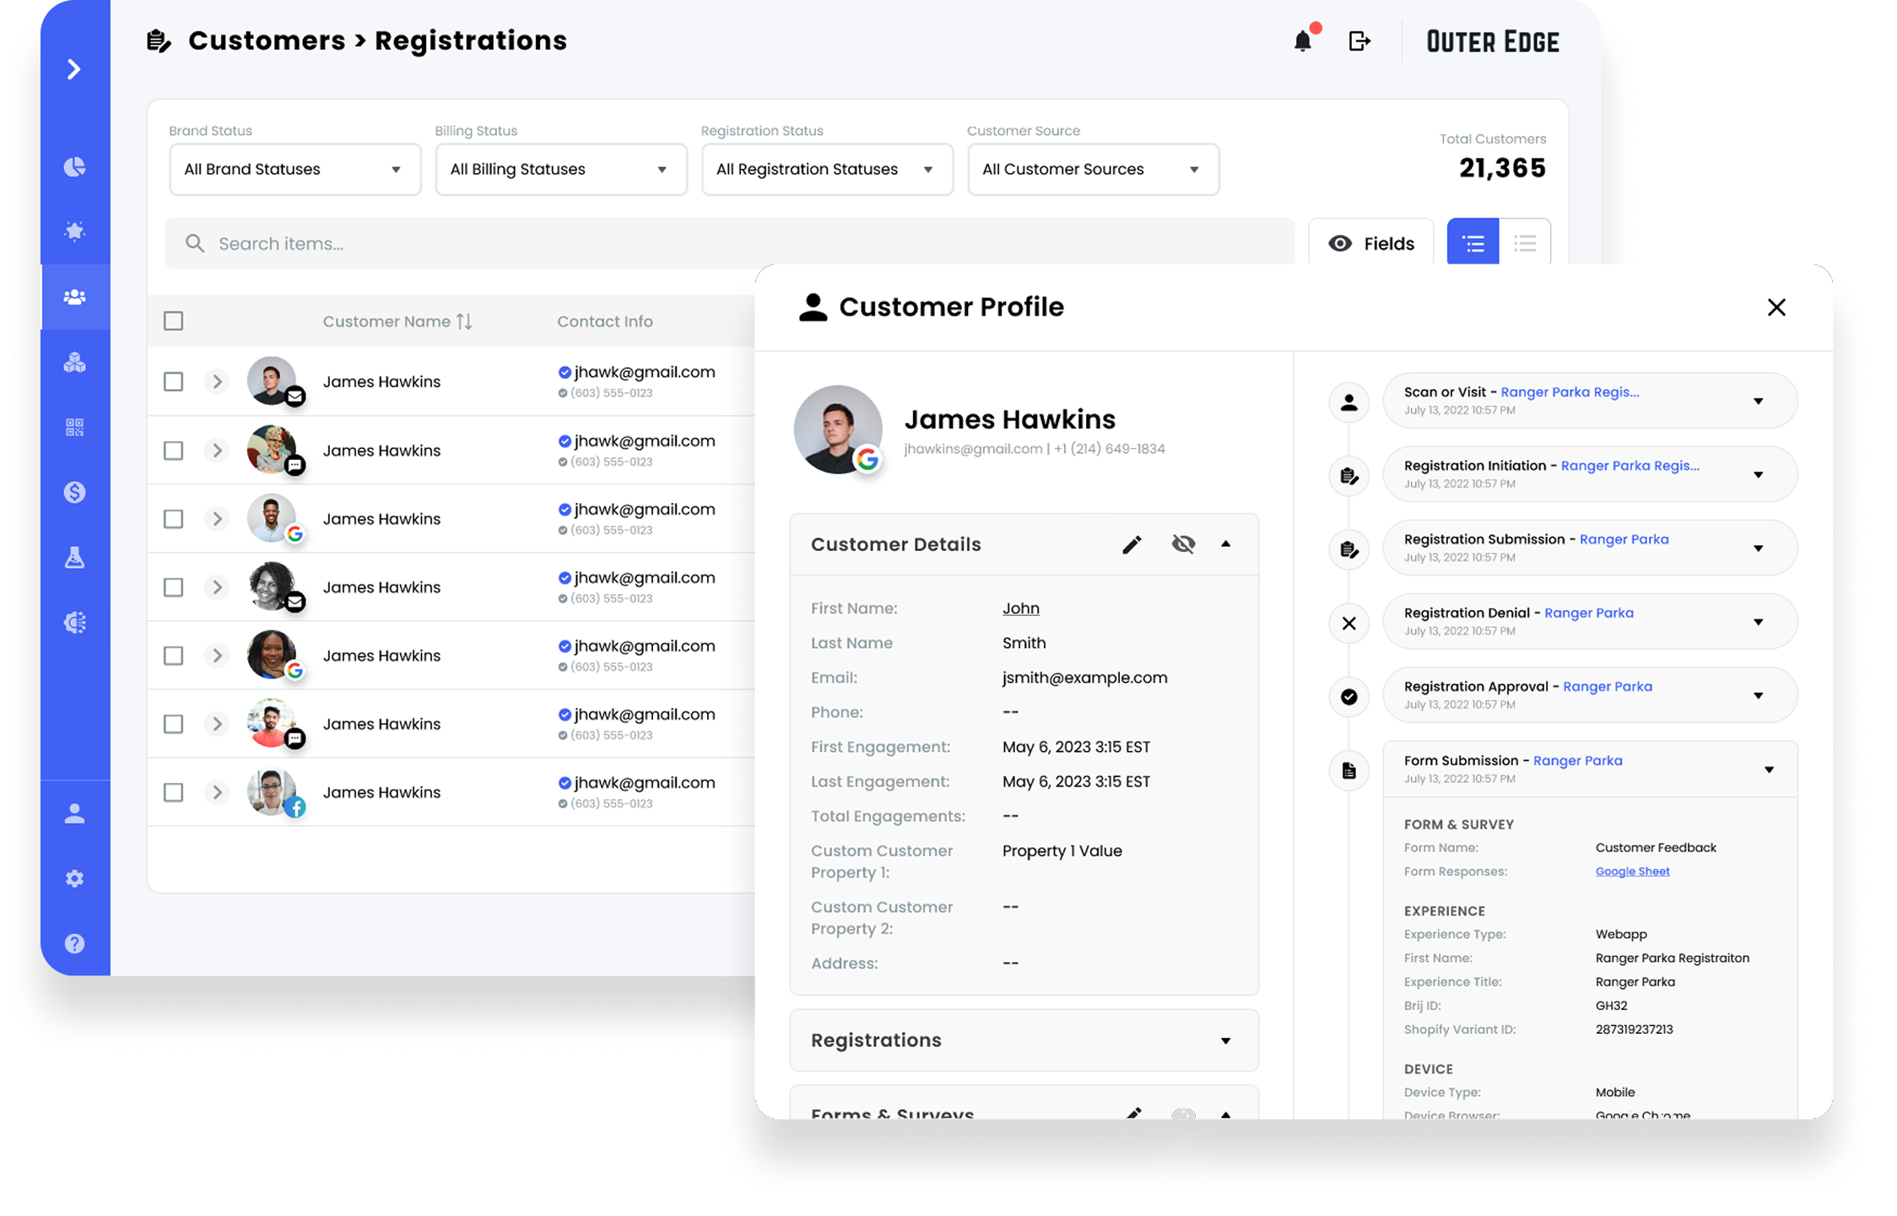
Task: Toggle the crossed-eye visibility icon in Customer Details
Action: 1183,545
